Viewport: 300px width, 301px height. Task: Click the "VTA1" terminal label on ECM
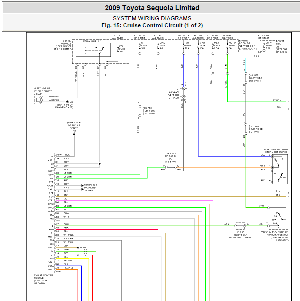[51, 270]
